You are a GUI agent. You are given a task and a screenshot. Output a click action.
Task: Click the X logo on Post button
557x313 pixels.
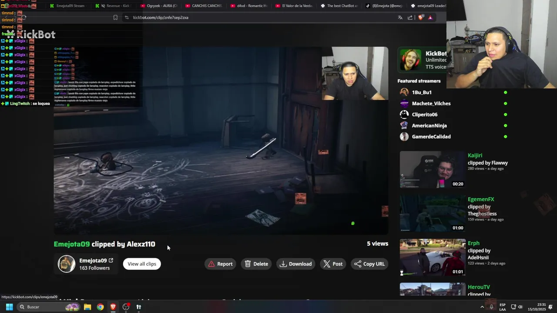(x=327, y=264)
